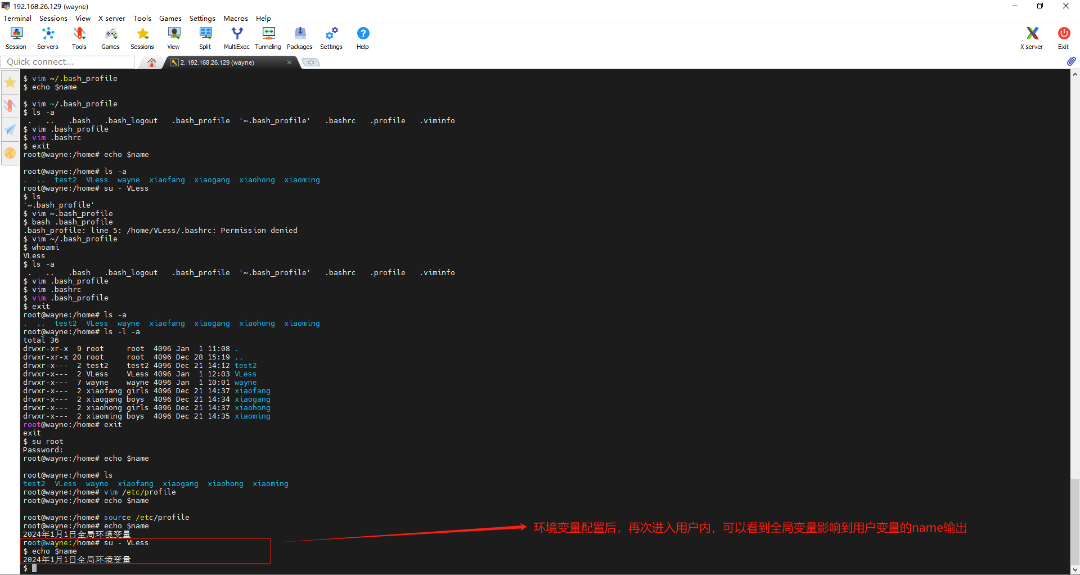Viewport: 1080px width, 575px height.
Task: Focus the Quick connect input field
Action: click(x=68, y=62)
